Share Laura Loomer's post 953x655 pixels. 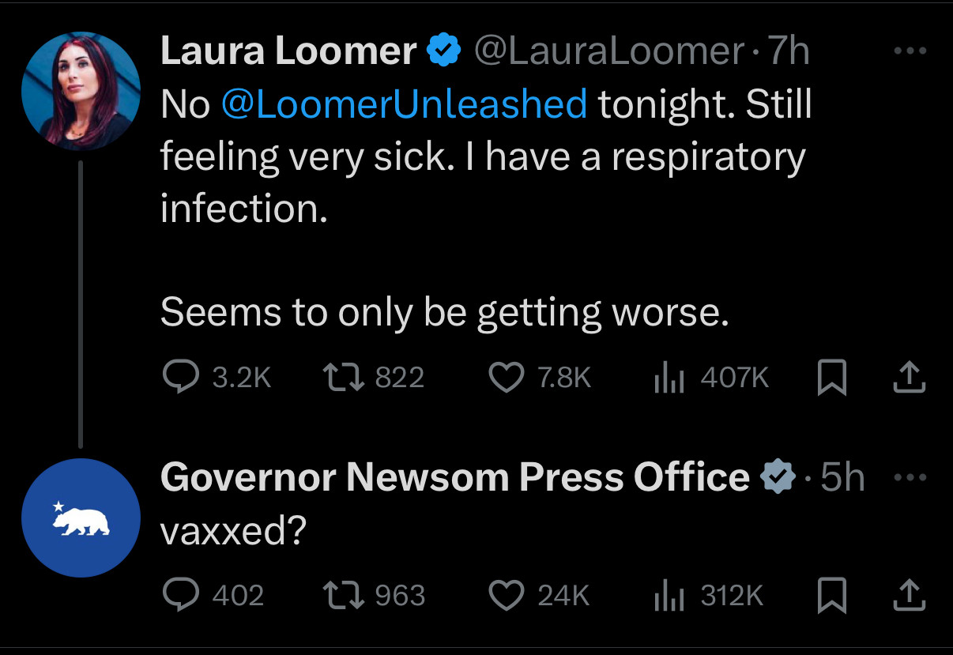[x=908, y=378]
